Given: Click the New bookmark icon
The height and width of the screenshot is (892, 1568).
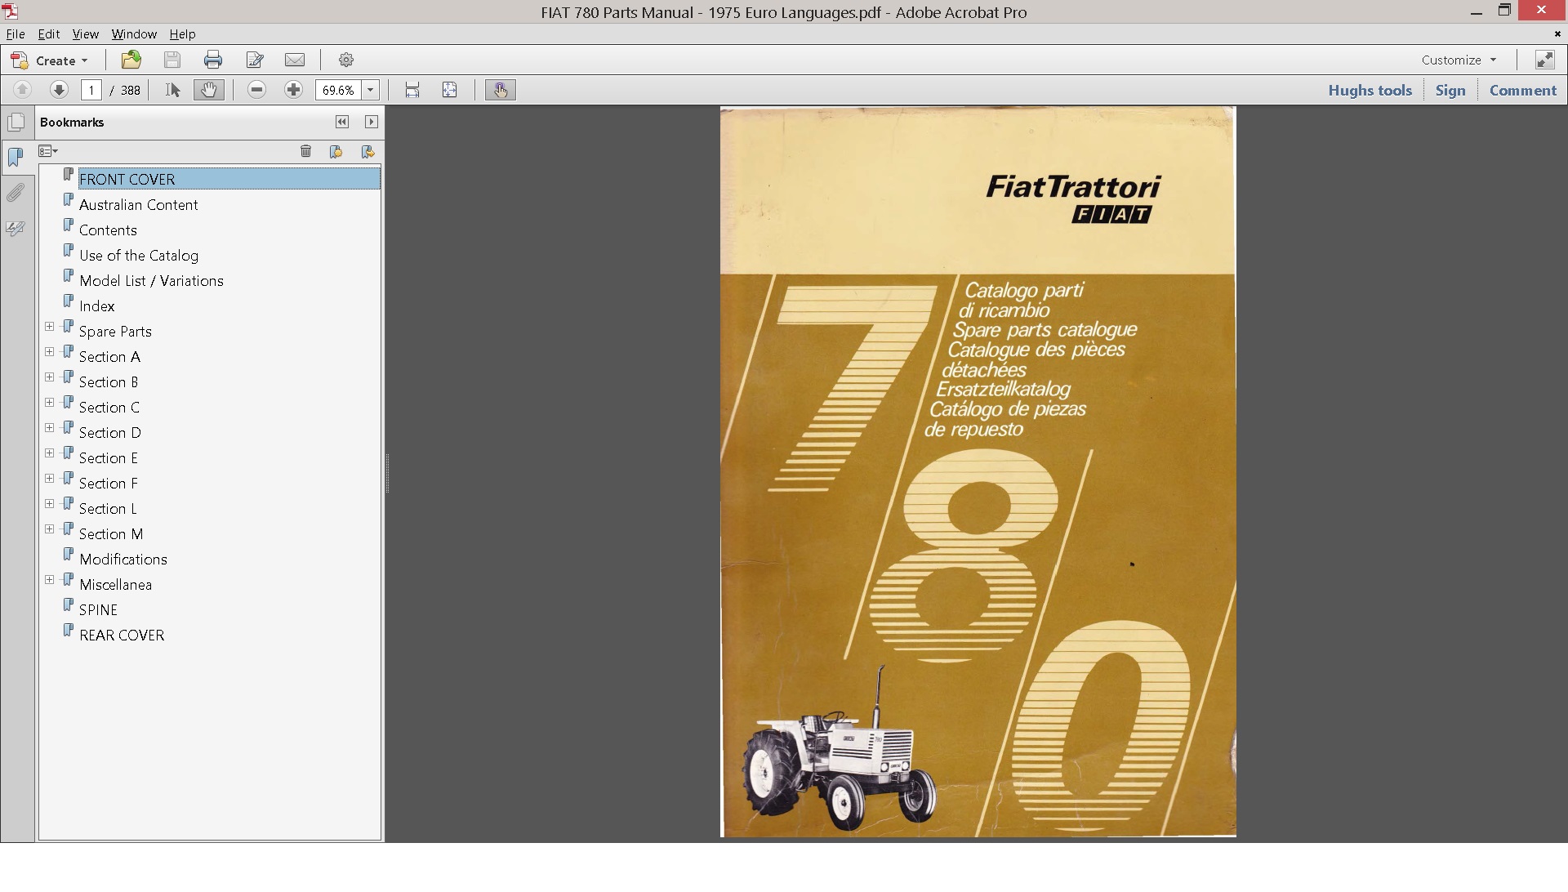Looking at the screenshot, I should click(x=336, y=151).
